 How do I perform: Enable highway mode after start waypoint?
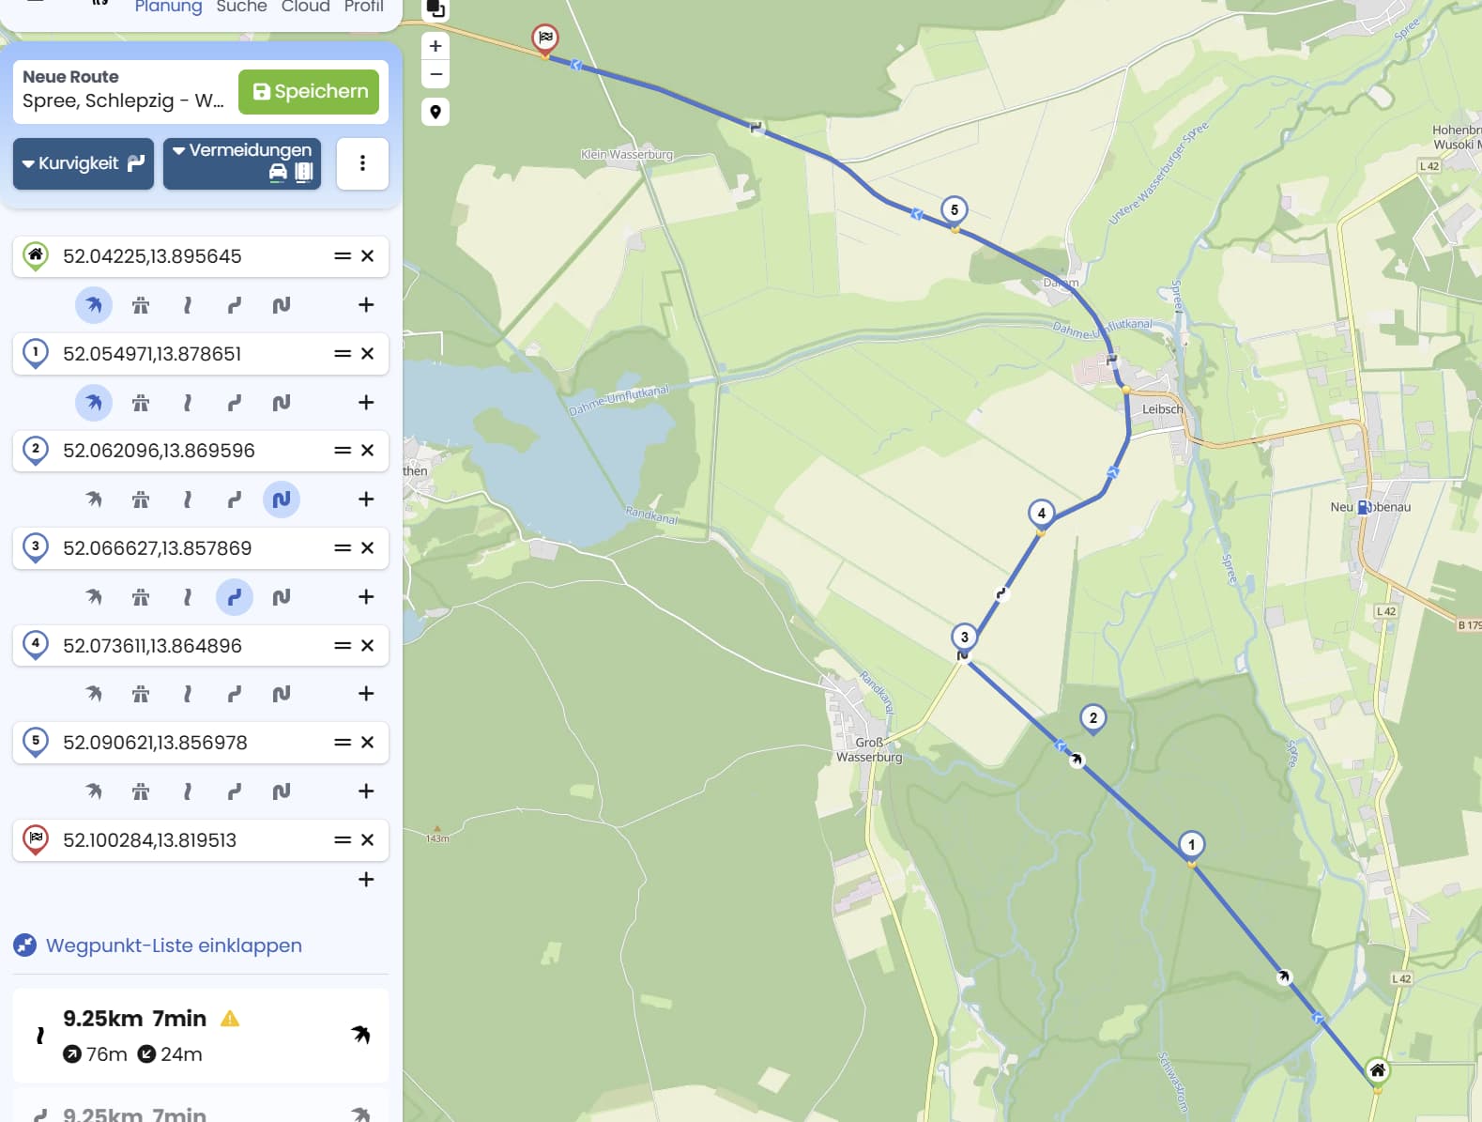tap(141, 305)
